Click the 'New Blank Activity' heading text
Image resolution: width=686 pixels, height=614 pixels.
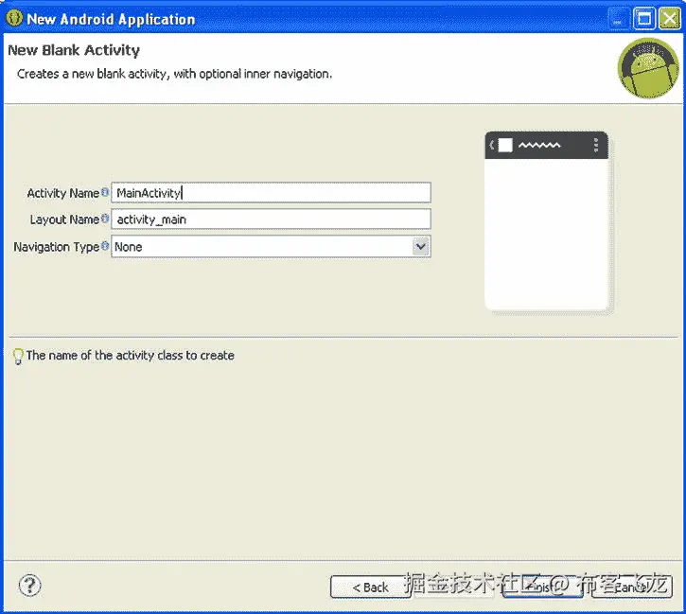tap(74, 50)
